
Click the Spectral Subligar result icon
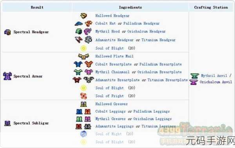(x=7, y=123)
